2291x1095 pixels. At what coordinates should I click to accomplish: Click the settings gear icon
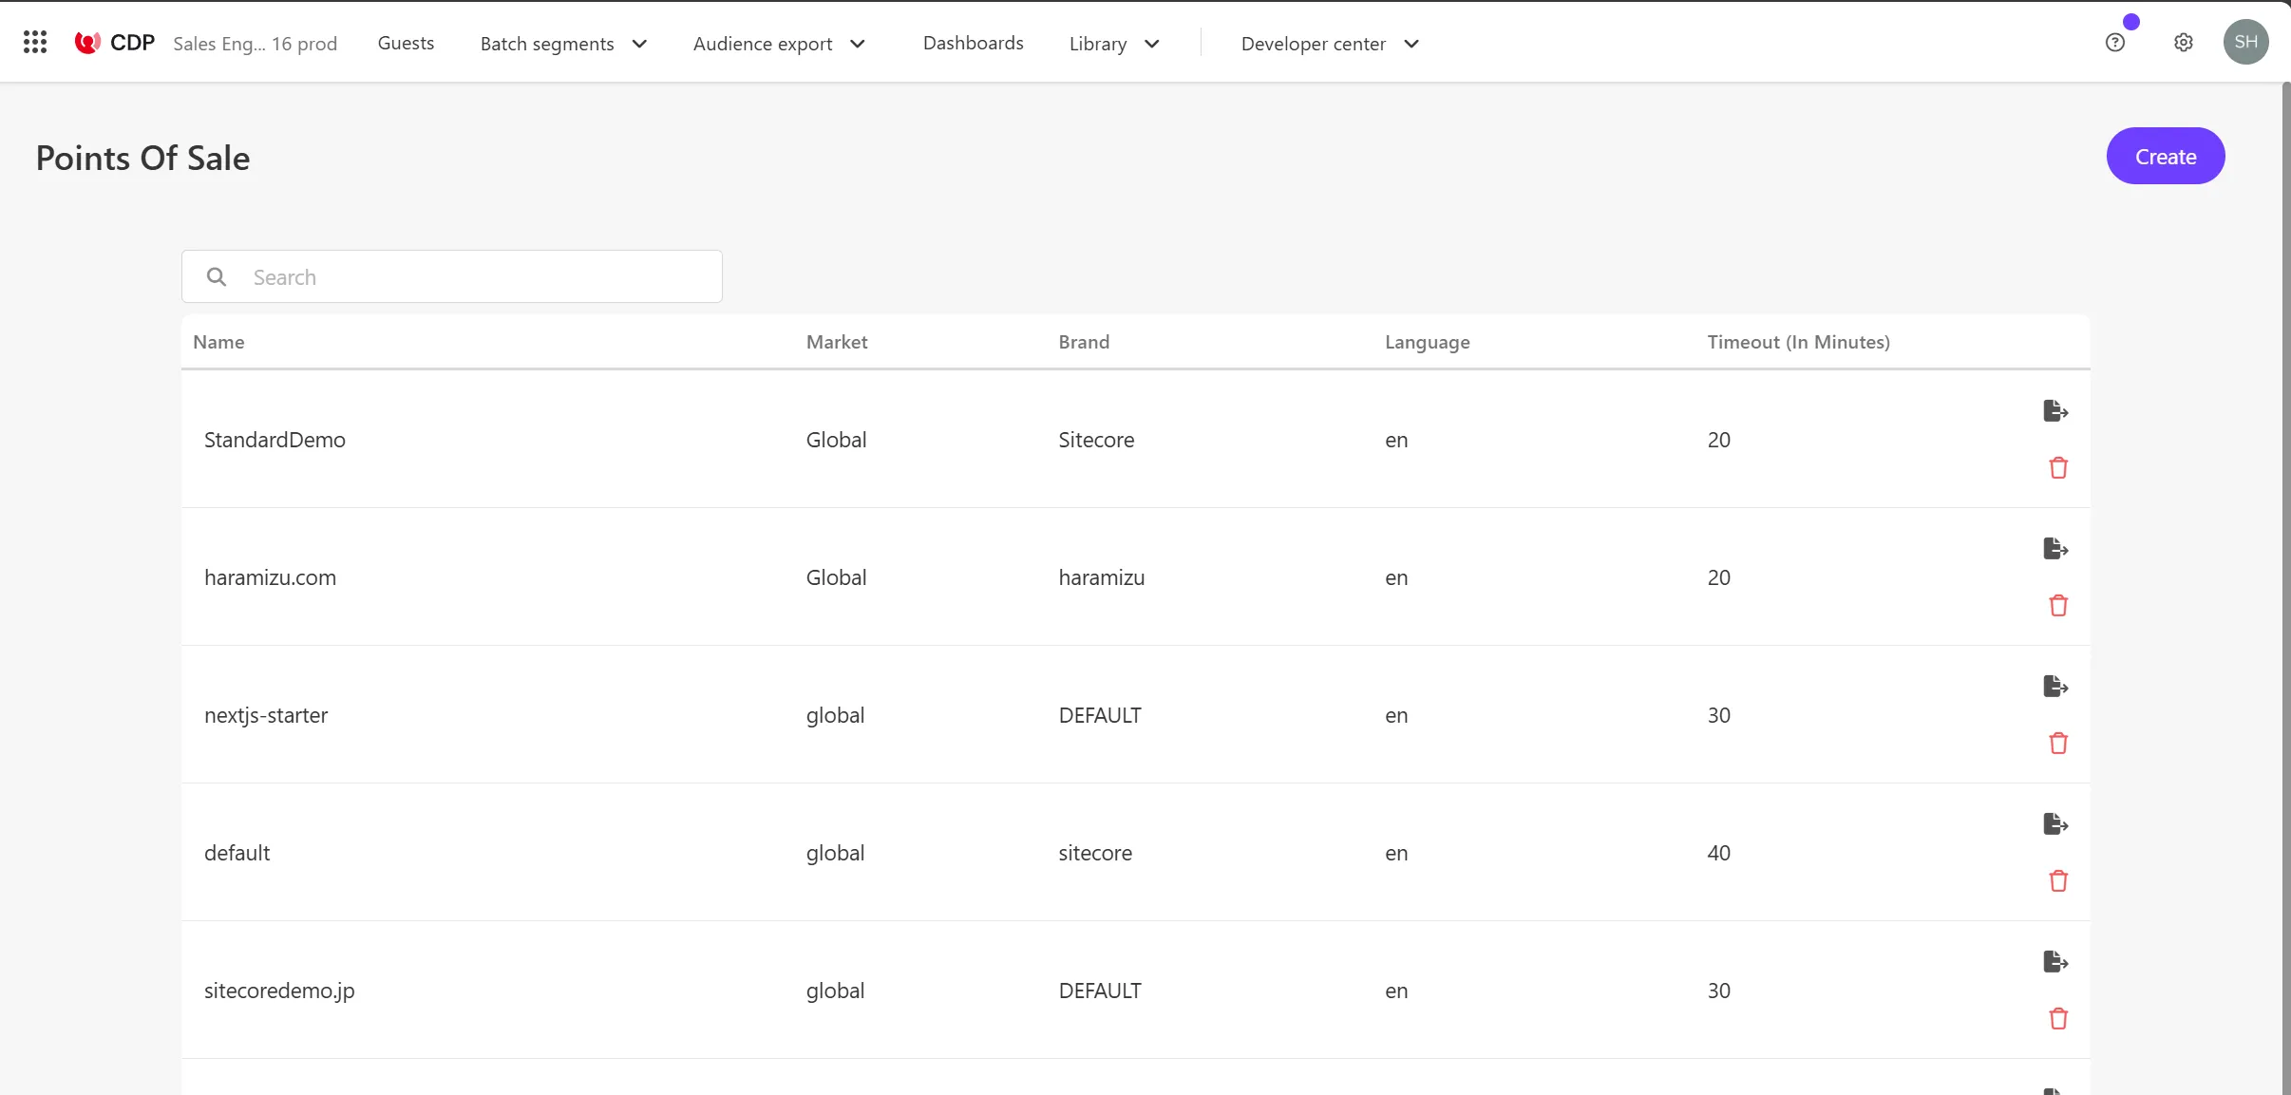(x=2185, y=43)
